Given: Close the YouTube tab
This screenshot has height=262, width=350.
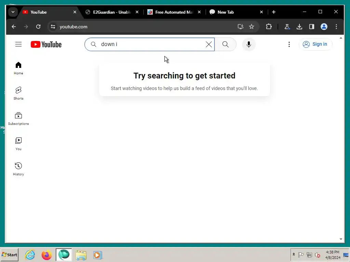Looking at the screenshot, I should click(x=75, y=12).
